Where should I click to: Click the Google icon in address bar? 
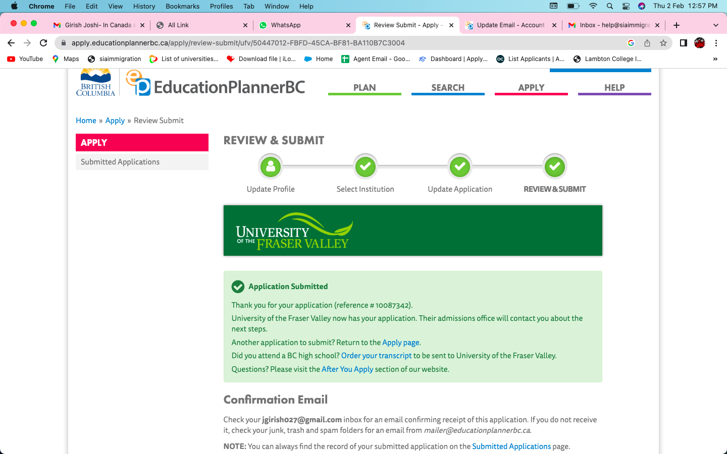[631, 43]
